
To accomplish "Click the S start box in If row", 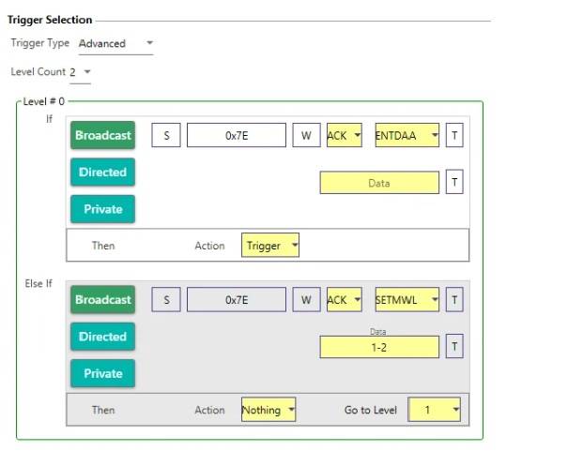I will (166, 135).
